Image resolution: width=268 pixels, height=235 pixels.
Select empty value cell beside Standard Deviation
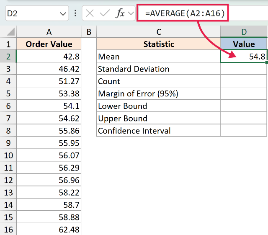244,69
